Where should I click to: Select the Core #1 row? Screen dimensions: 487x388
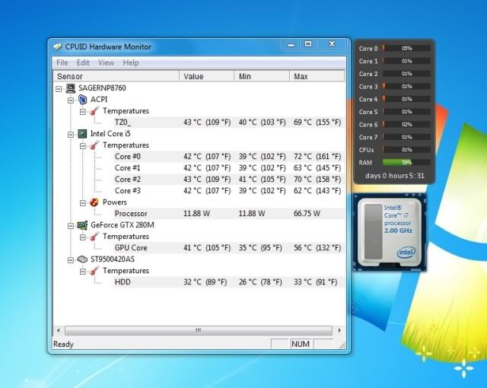[x=228, y=168]
